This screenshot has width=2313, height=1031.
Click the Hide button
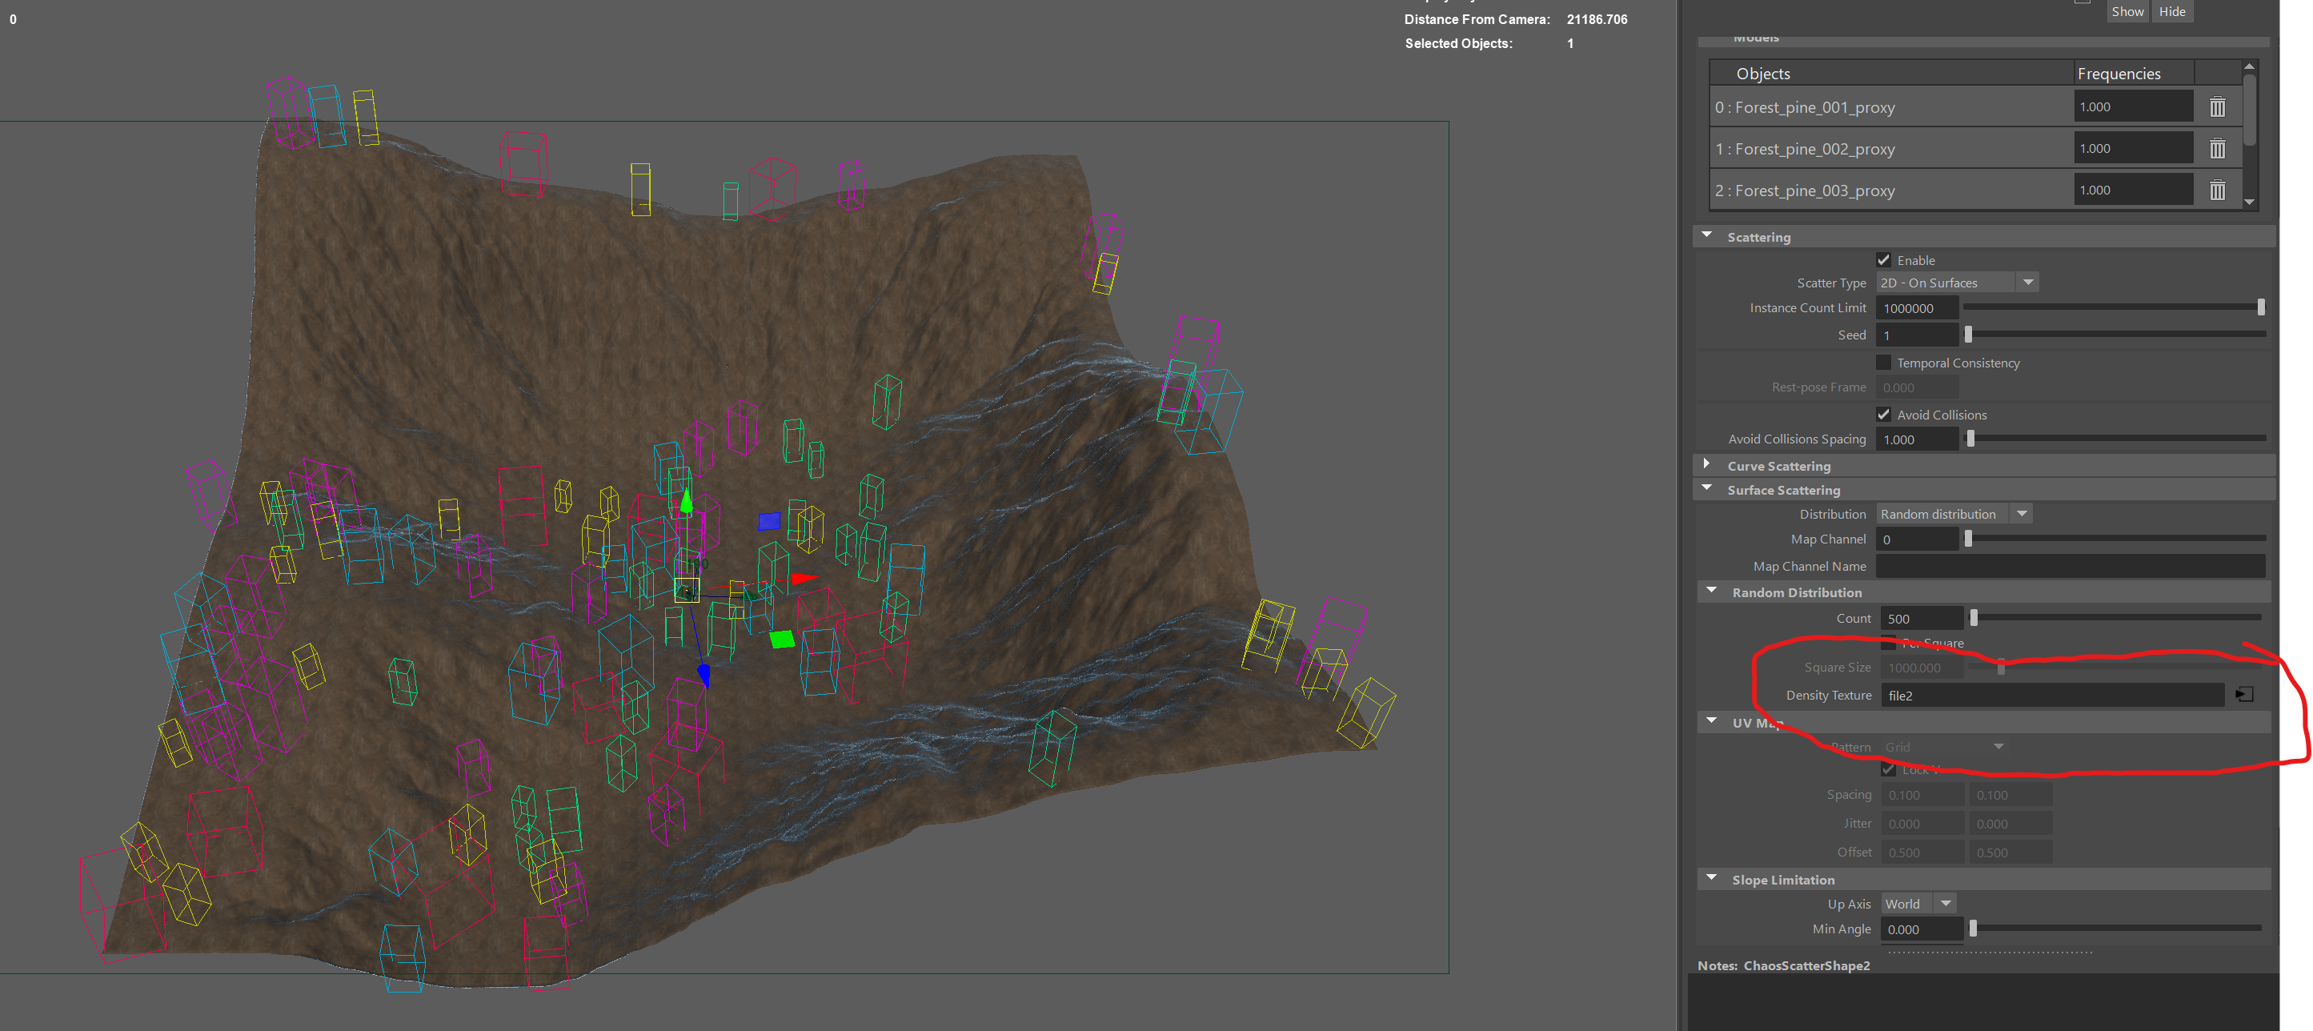pos(2172,12)
